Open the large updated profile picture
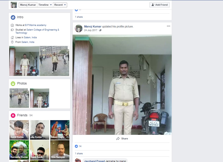Viewport: 223px width, 162px height. tap(122, 85)
